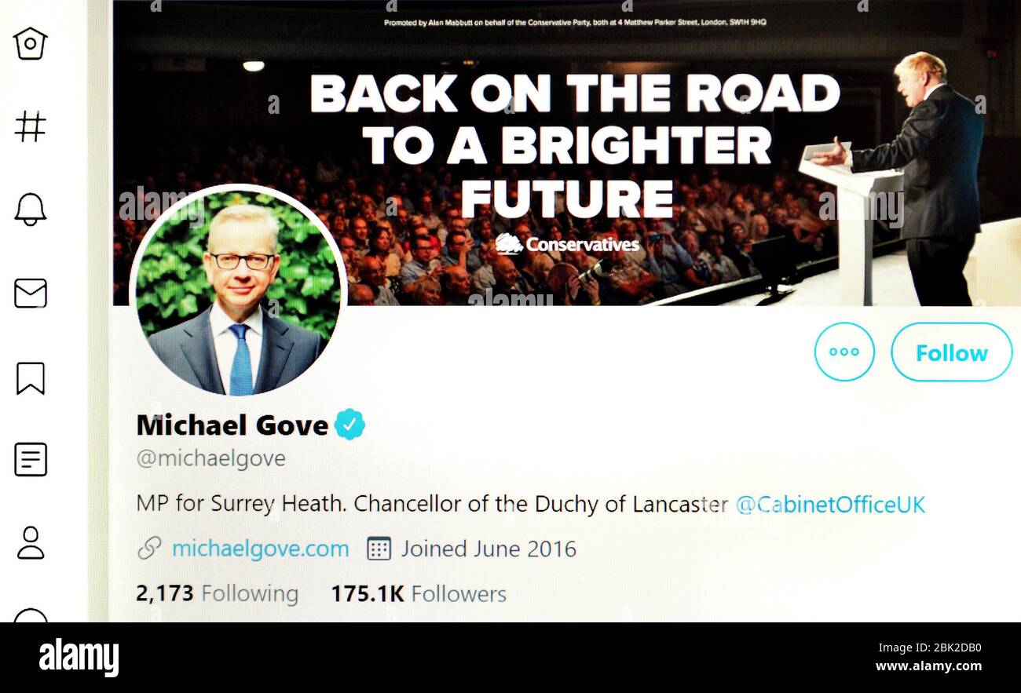This screenshot has height=693, width=1021.
Task: Click the partially visible More icon in sidebar
Action: pos(31,615)
